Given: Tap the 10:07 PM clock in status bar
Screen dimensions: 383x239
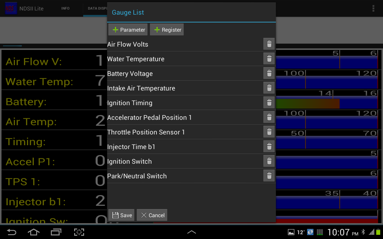Looking at the screenshot, I should coord(343,232).
